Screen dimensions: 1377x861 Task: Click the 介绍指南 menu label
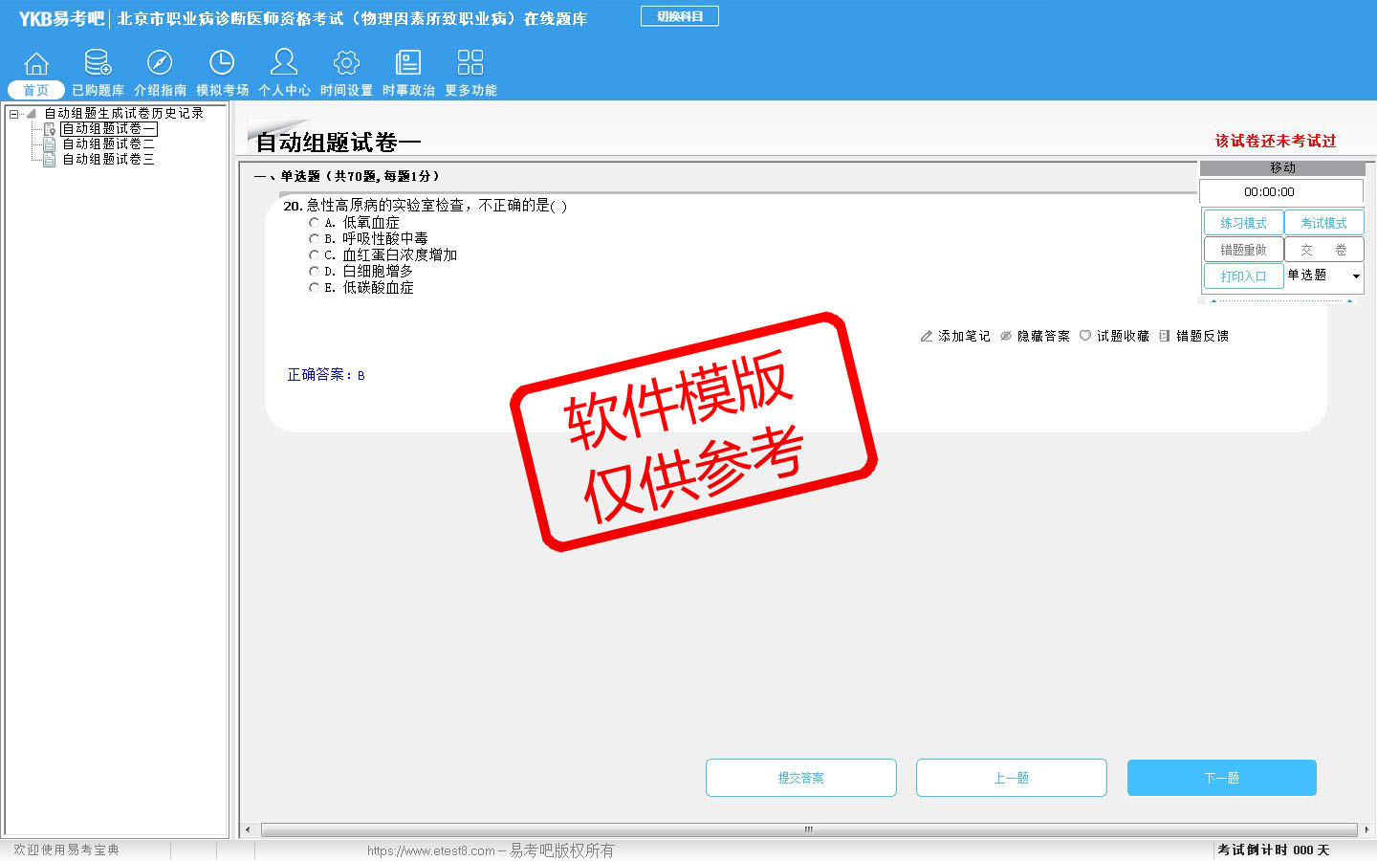[160, 90]
